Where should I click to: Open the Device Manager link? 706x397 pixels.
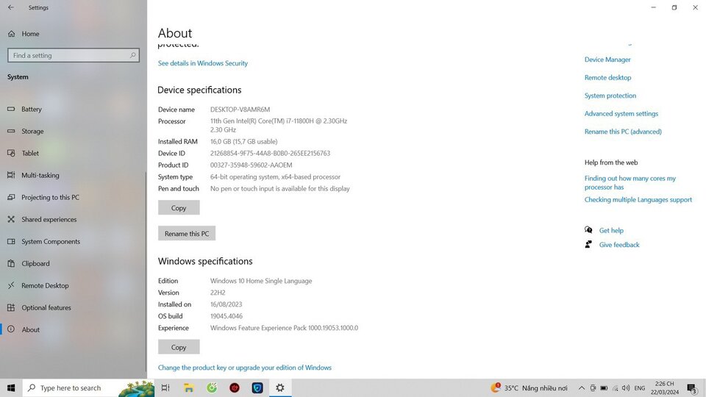click(x=607, y=60)
